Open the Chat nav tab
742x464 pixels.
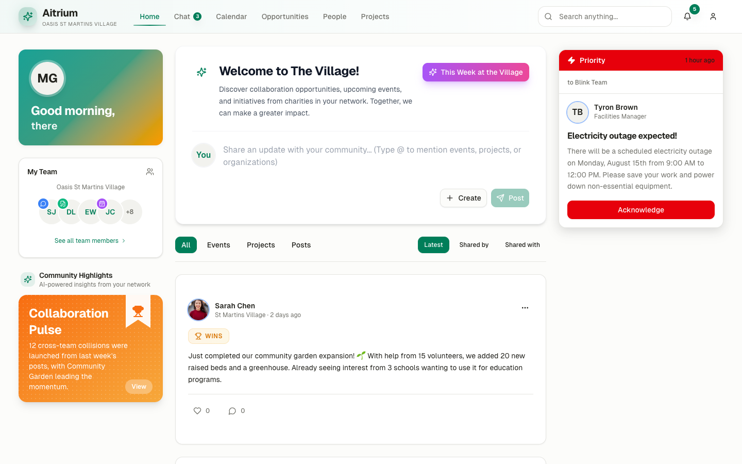[188, 16]
